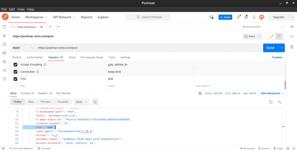Uncheck the Accept-Encoding header checkbox
The image size is (297, 151).
click(16, 65)
